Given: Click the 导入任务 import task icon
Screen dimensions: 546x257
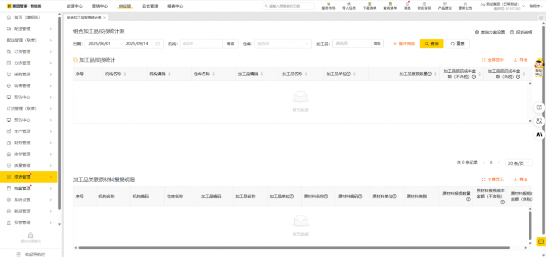Looking at the screenshot, I should [x=349, y=4].
